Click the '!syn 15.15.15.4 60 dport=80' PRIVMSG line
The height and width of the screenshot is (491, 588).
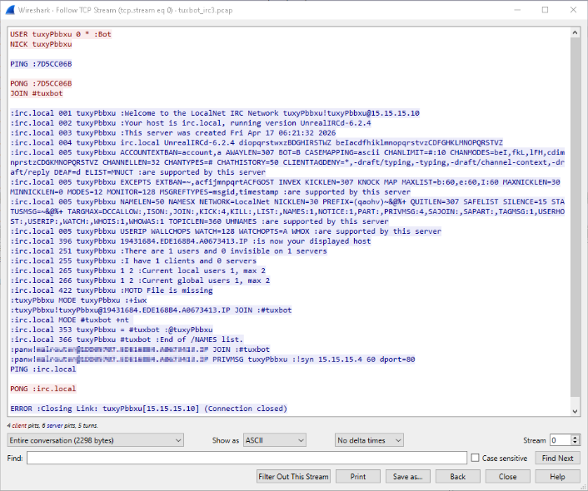click(212, 360)
